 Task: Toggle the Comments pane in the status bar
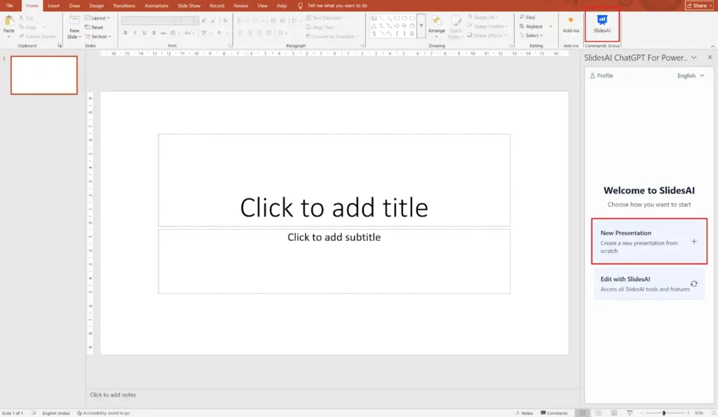553,413
